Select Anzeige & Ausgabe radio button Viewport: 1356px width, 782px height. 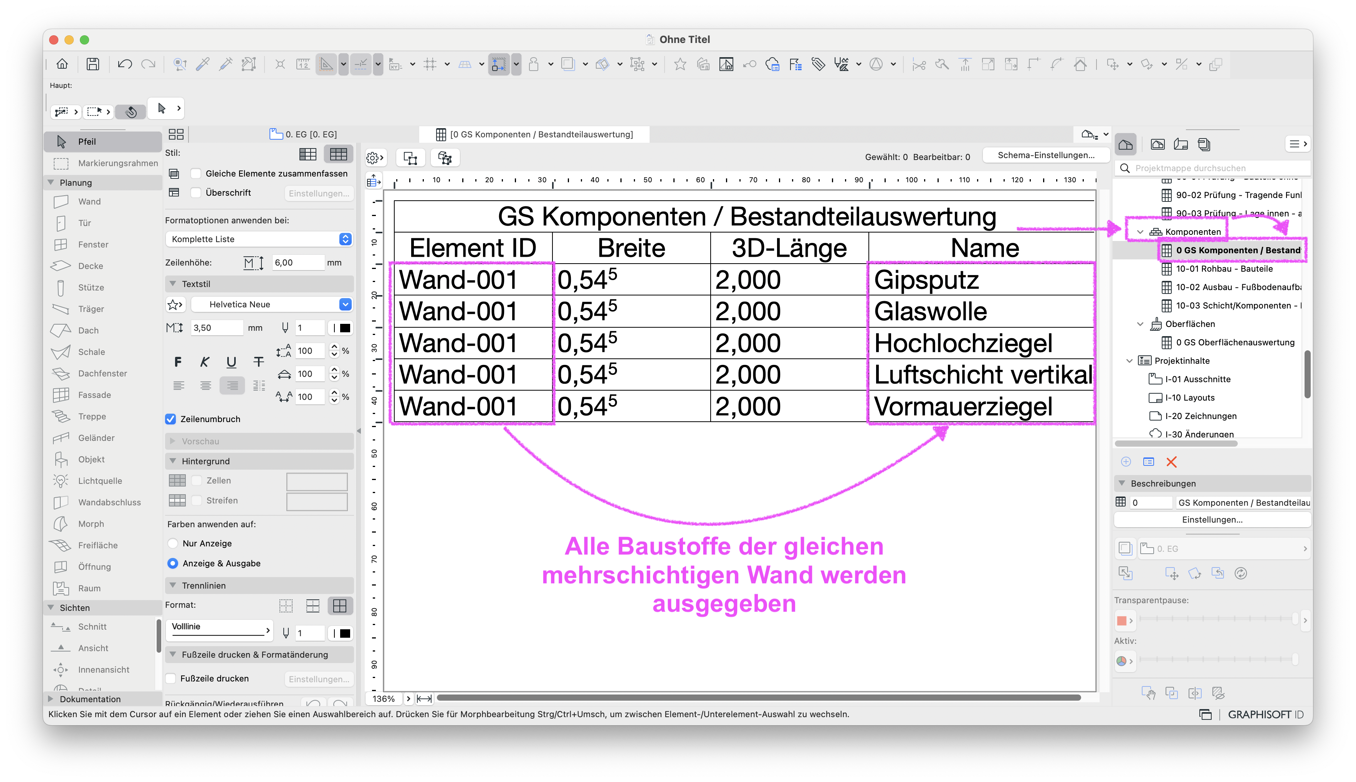(173, 563)
